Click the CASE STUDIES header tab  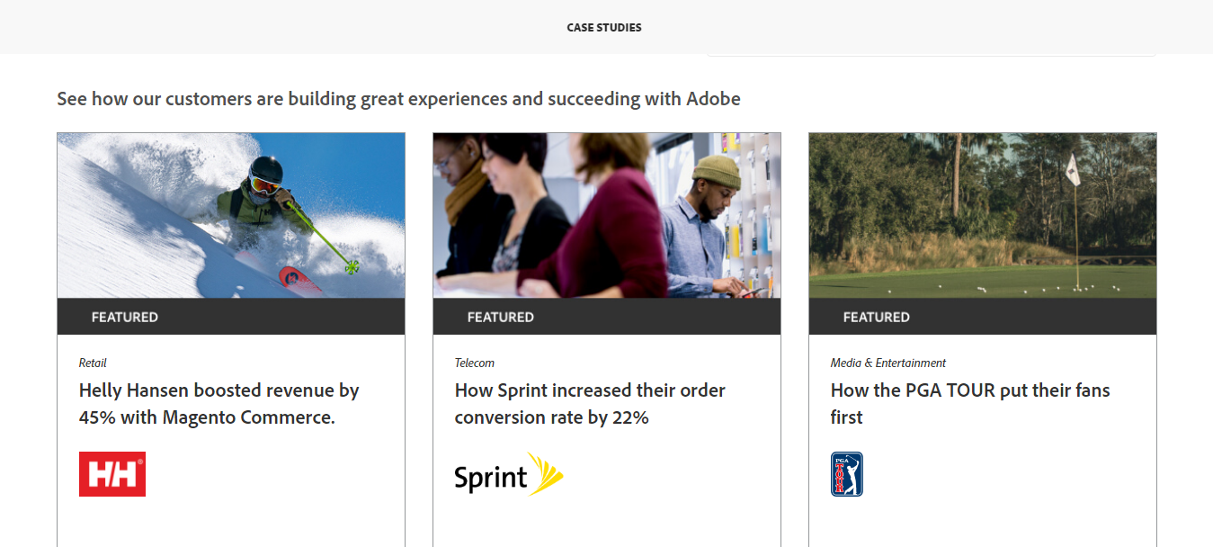pos(604,28)
